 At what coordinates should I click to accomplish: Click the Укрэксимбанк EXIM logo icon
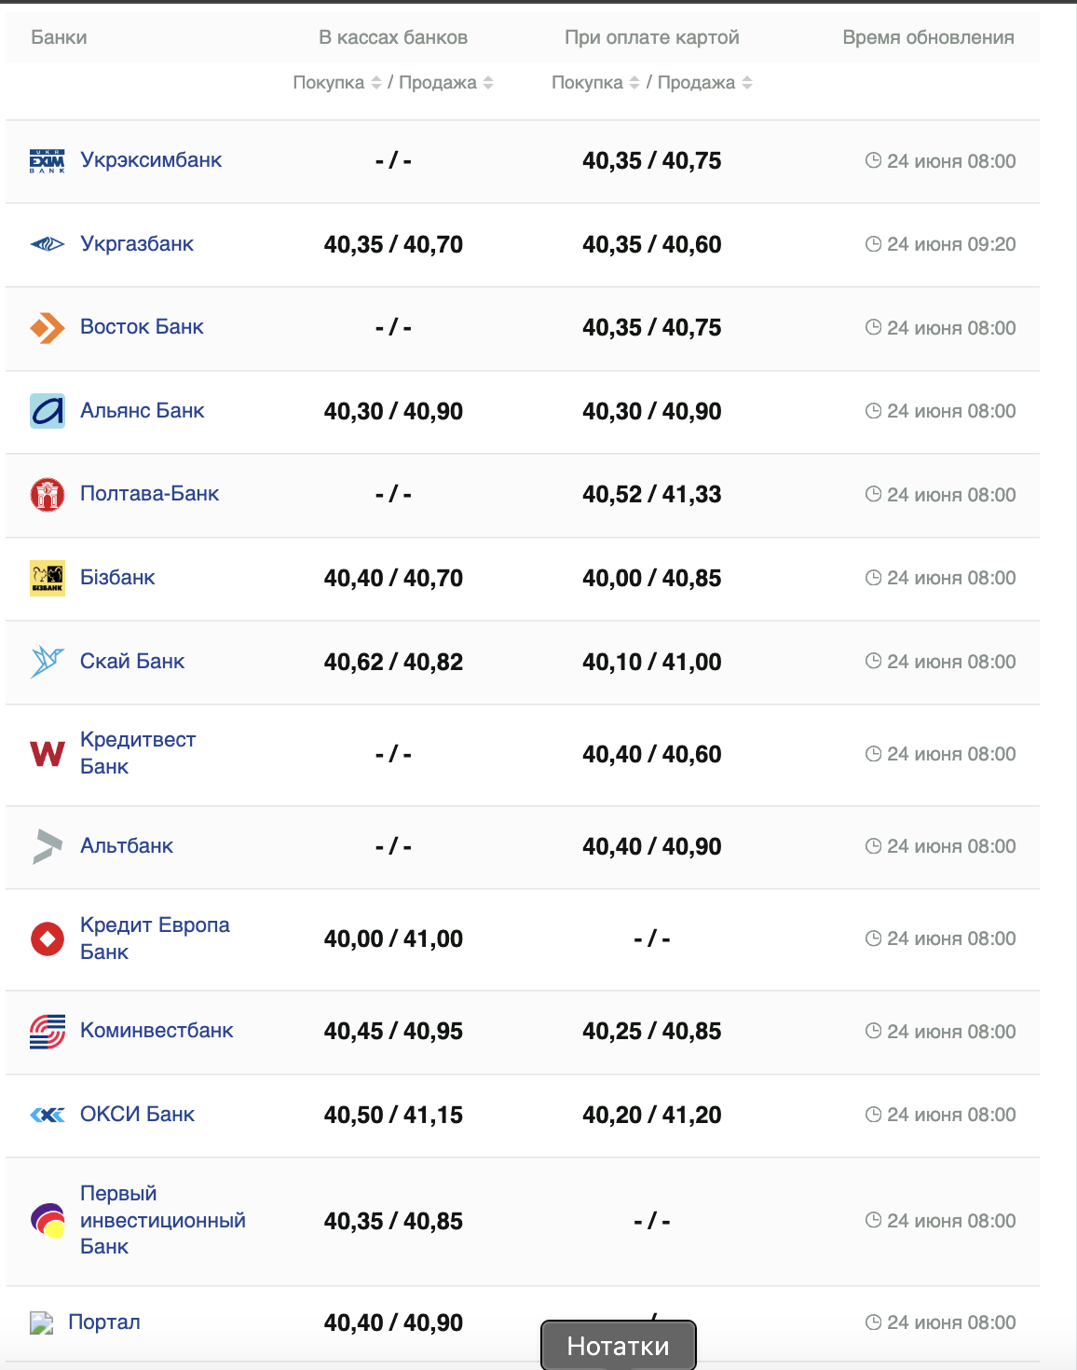point(48,161)
